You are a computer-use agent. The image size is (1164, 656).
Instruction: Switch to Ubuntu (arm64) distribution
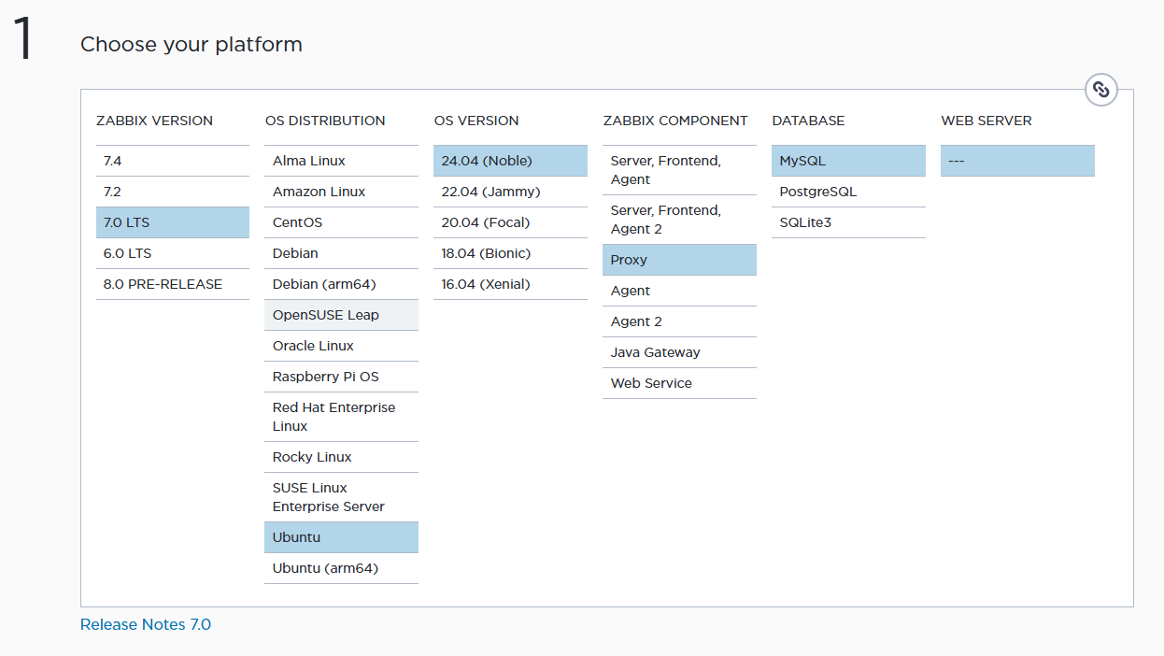(x=341, y=568)
